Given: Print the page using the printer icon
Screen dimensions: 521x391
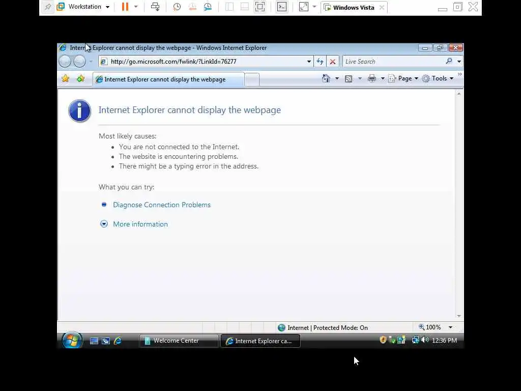Looking at the screenshot, I should point(372,78).
